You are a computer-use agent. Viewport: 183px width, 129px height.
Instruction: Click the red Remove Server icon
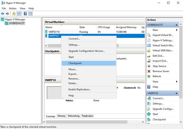(149, 71)
